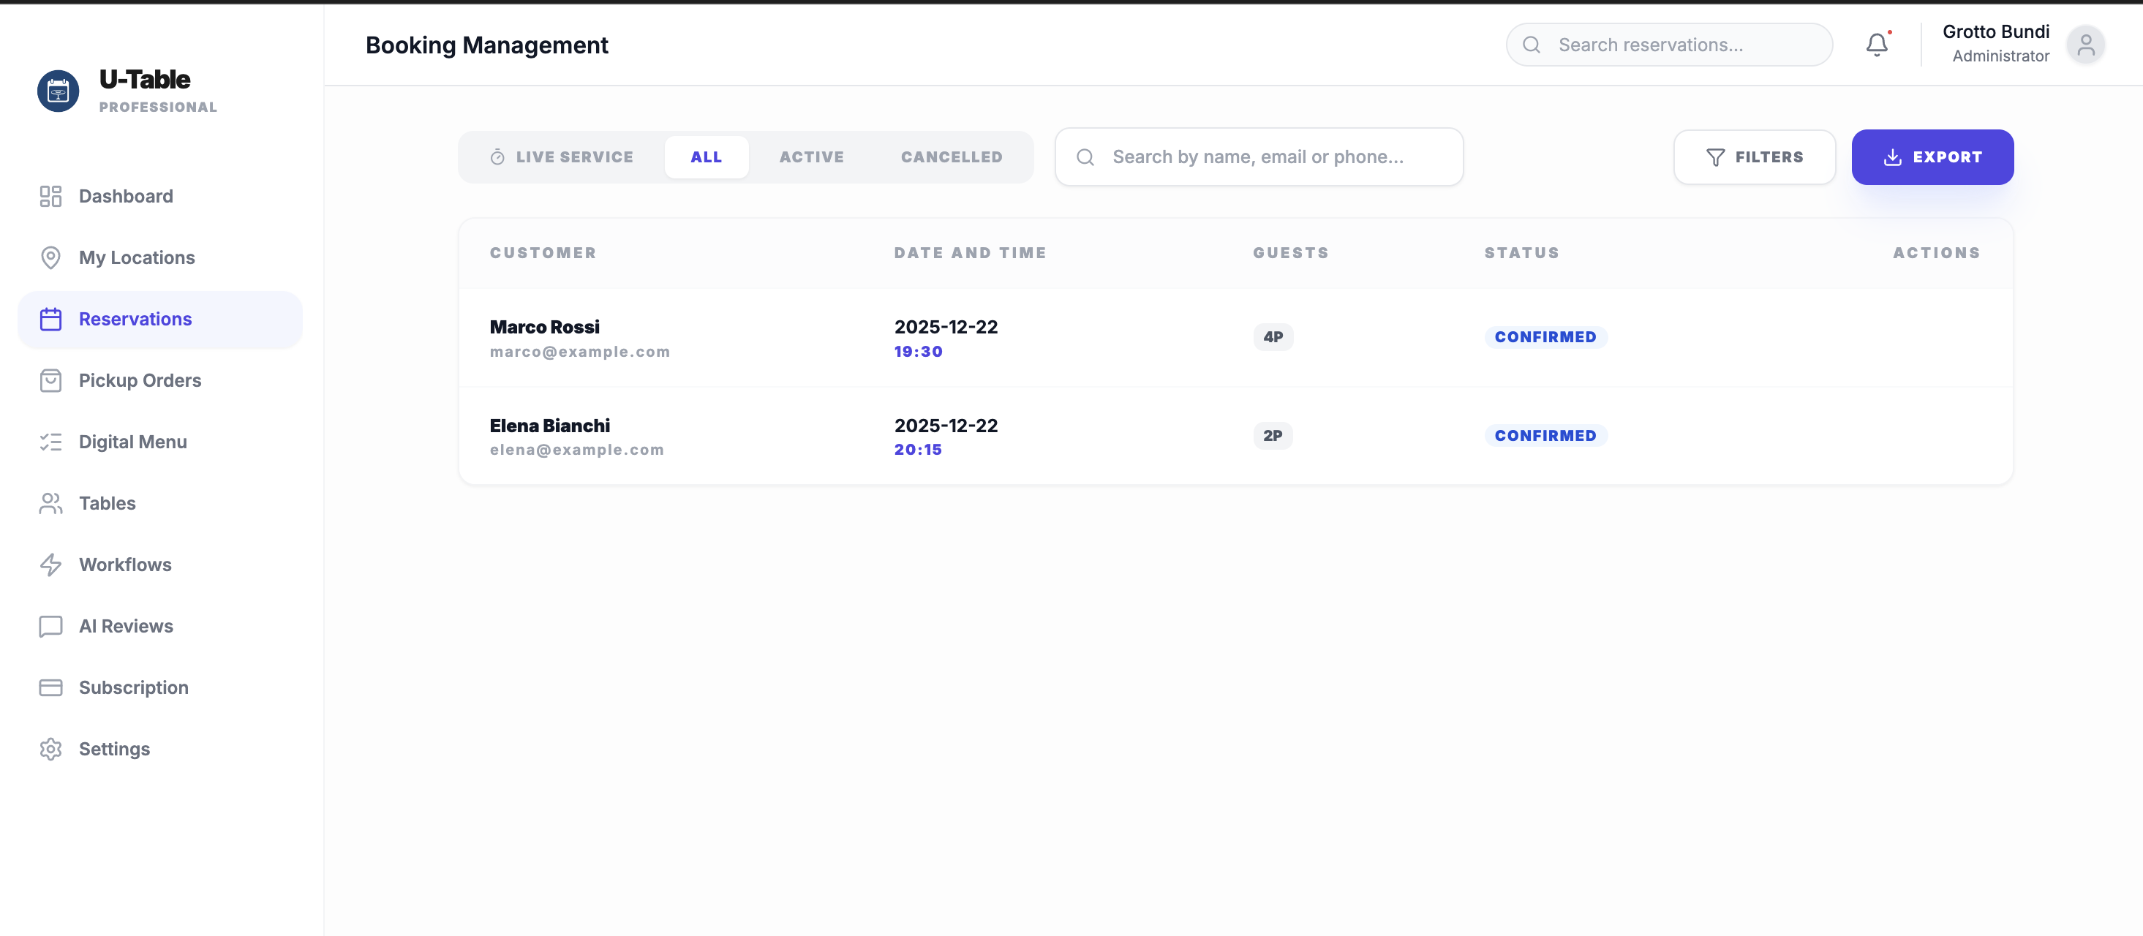Open Digital Menu in the sidebar
Image resolution: width=2143 pixels, height=936 pixels.
132,442
